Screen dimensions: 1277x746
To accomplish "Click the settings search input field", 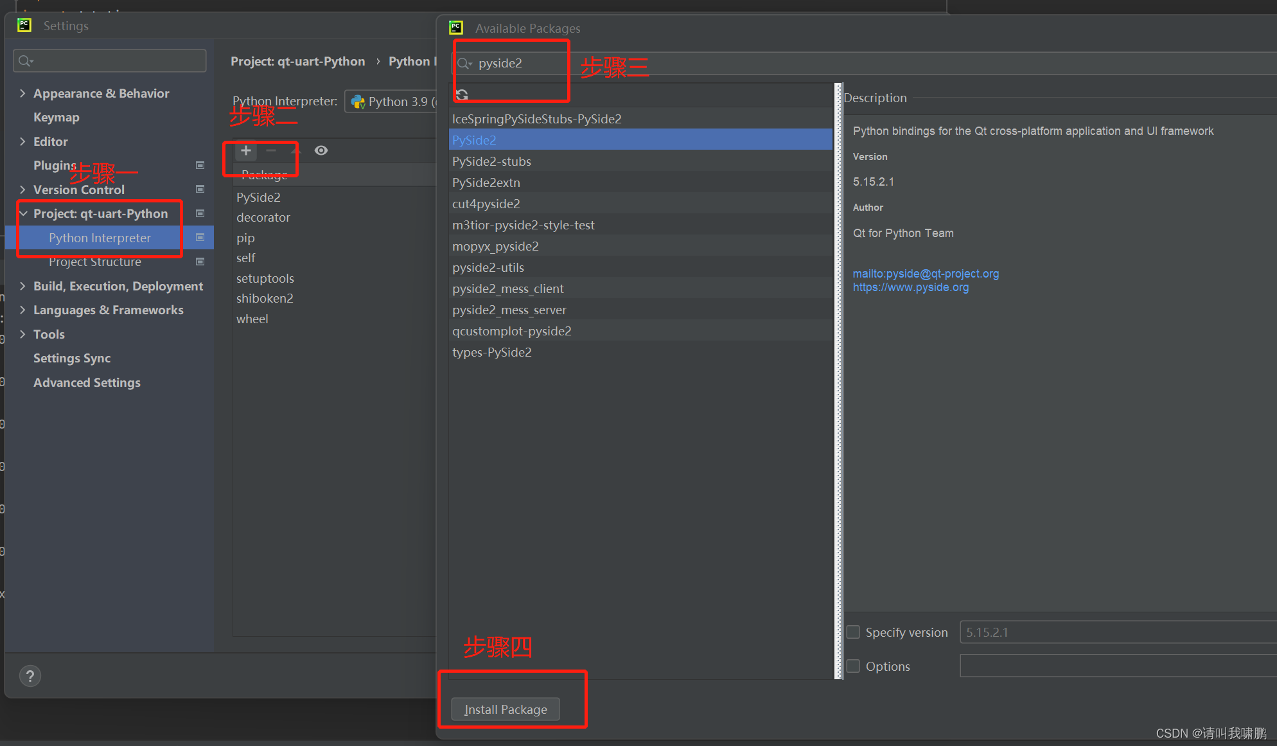I will pos(116,61).
